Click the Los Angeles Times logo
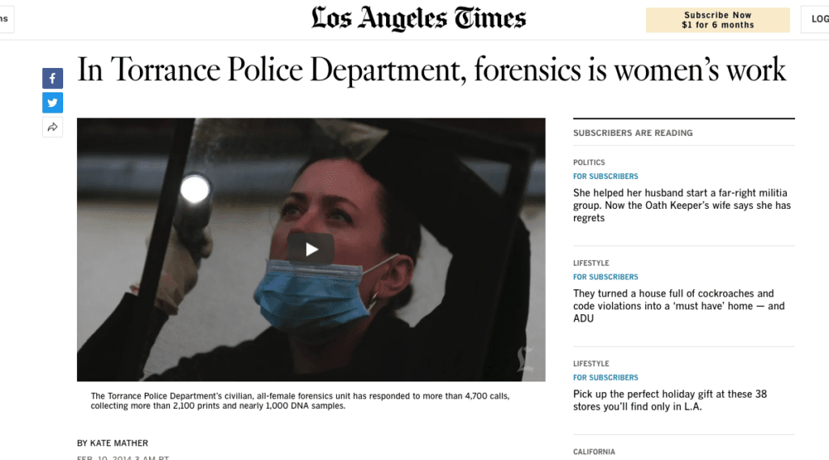Image resolution: width=829 pixels, height=460 pixels. coord(419,19)
